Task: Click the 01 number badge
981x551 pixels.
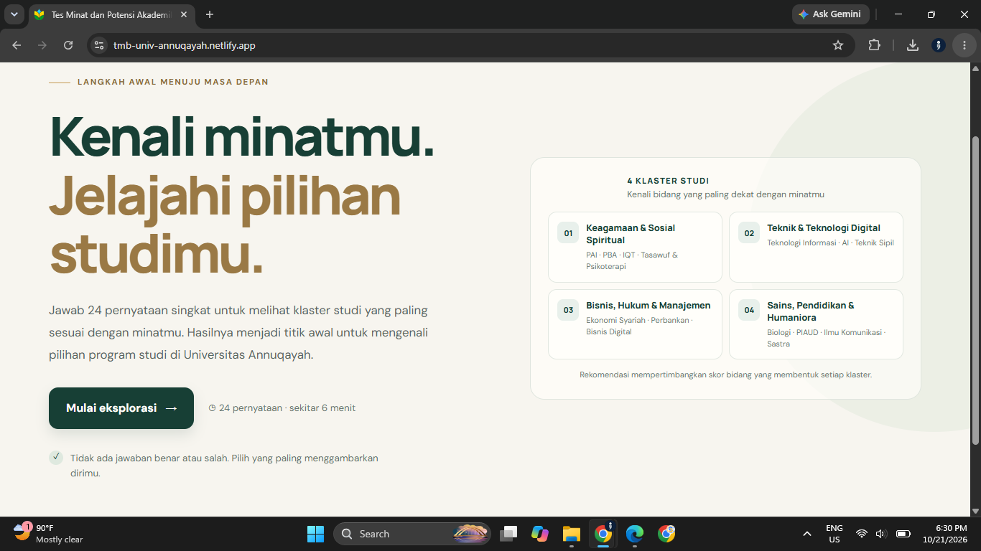Action: [x=568, y=233]
